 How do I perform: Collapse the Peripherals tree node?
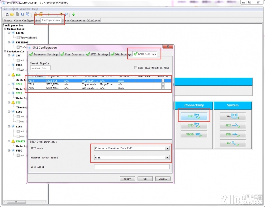click(5, 51)
